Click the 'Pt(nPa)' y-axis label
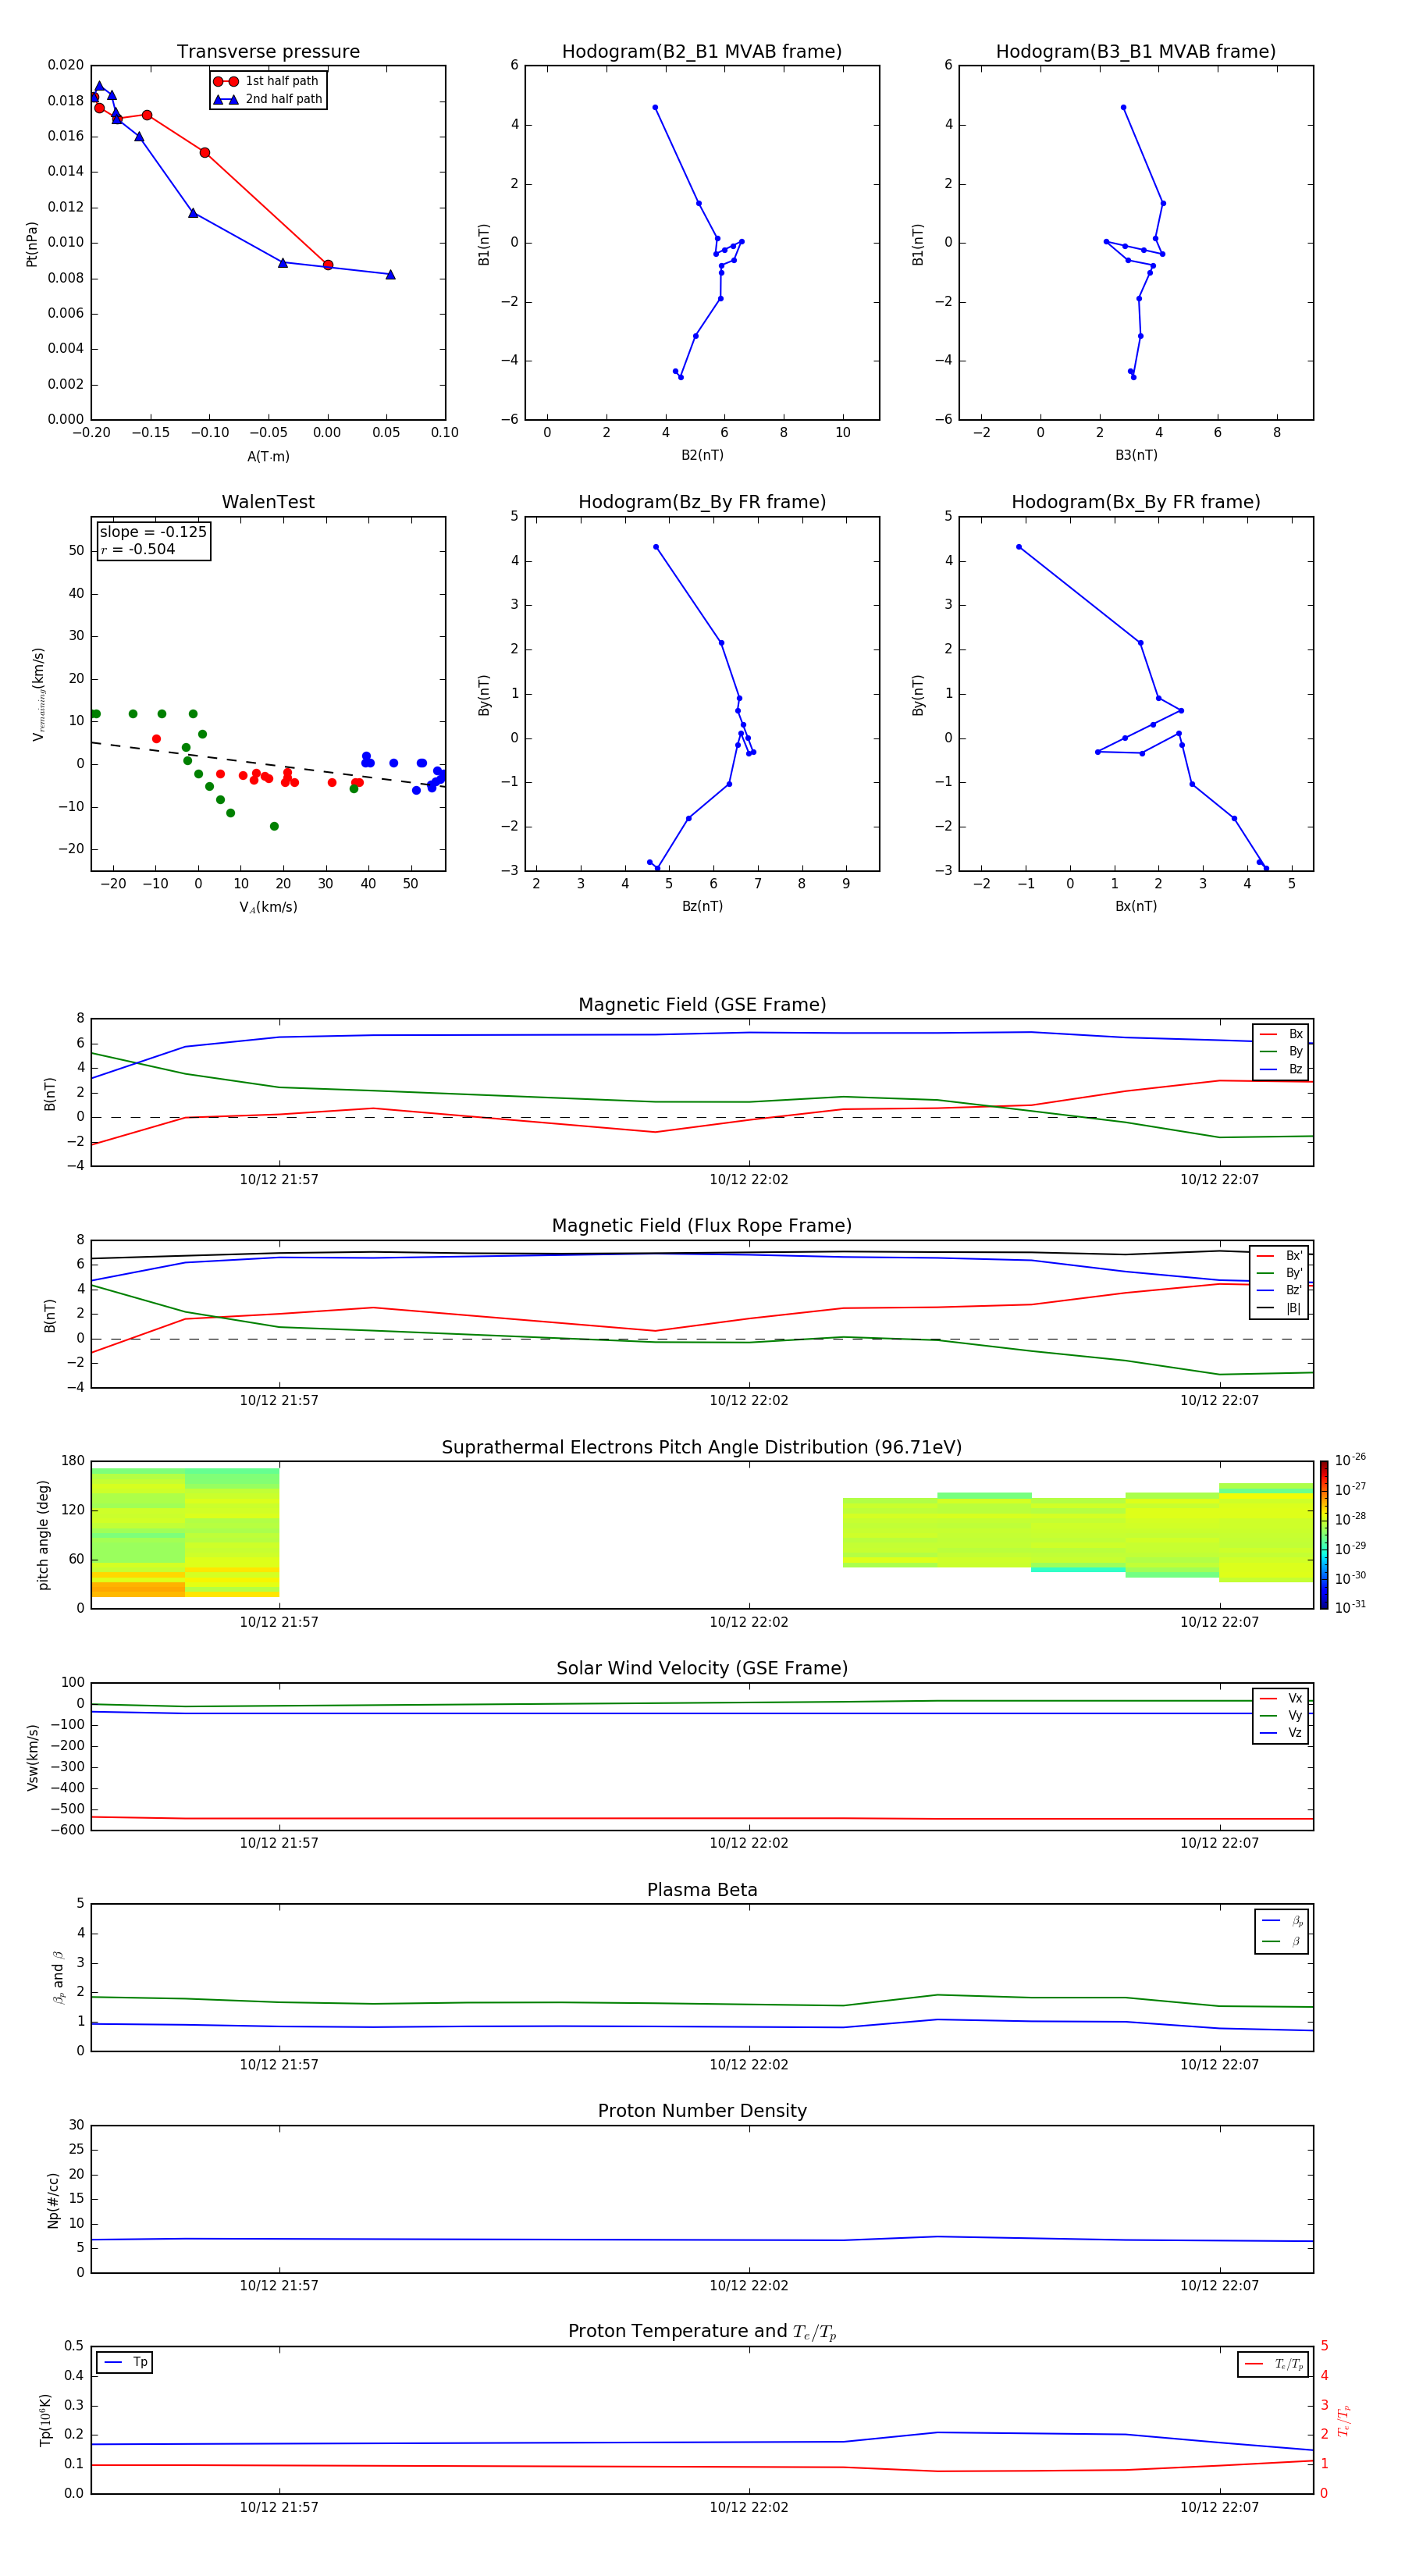The image size is (1405, 2576). coord(32,243)
